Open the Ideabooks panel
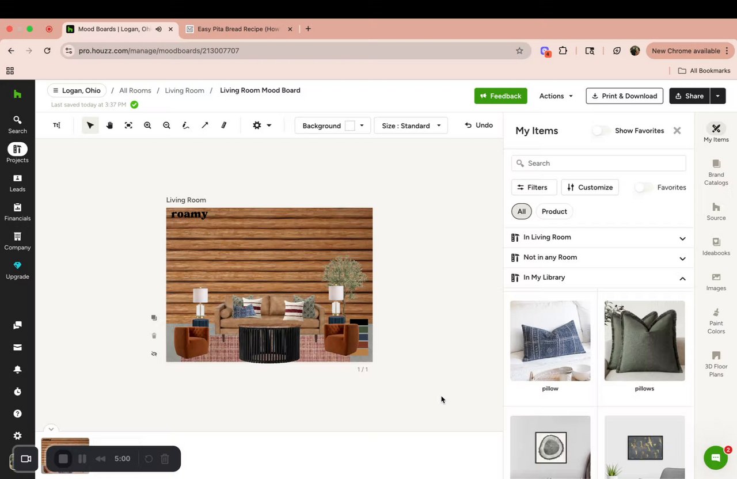This screenshot has height=479, width=737. 716,246
